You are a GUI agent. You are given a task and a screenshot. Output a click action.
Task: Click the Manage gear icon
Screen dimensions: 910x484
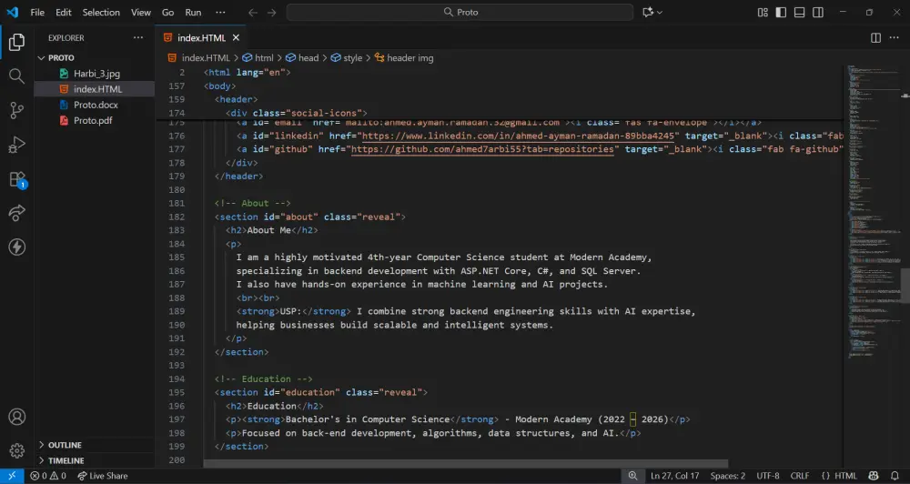point(16,450)
